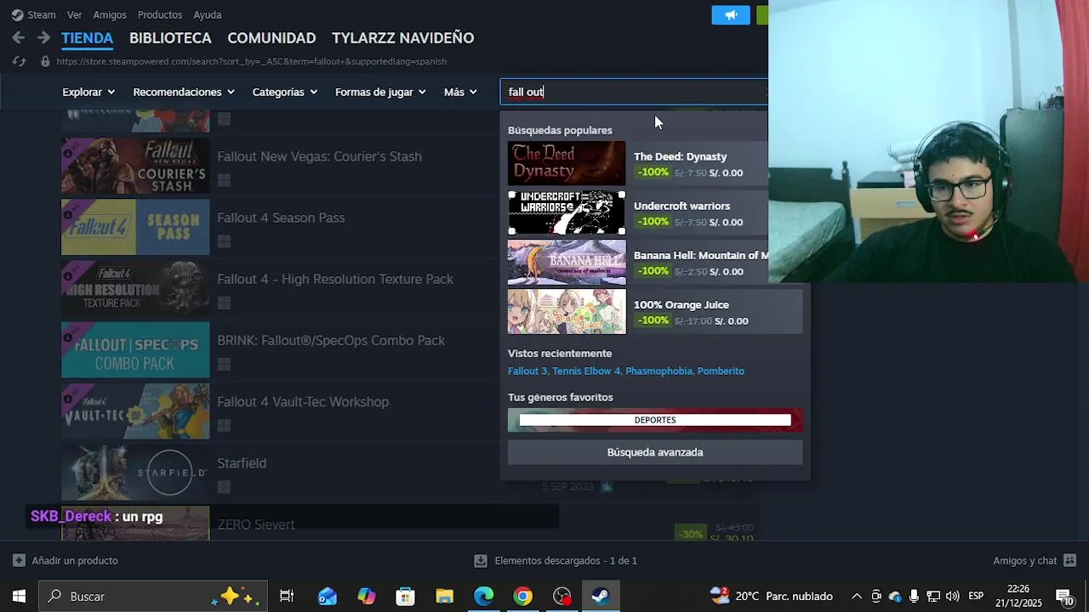Click Búsqueda avanzada button
This screenshot has height=612, width=1089.
pyautogui.click(x=655, y=452)
